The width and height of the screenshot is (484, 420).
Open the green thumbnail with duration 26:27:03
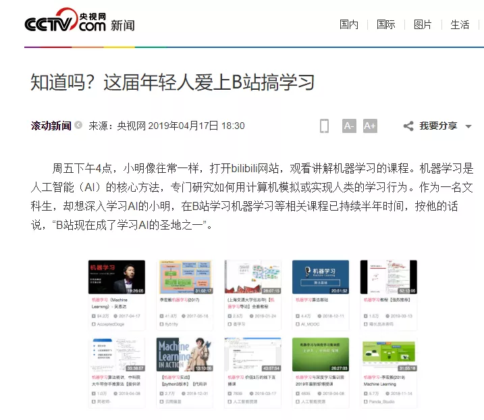coord(321,355)
